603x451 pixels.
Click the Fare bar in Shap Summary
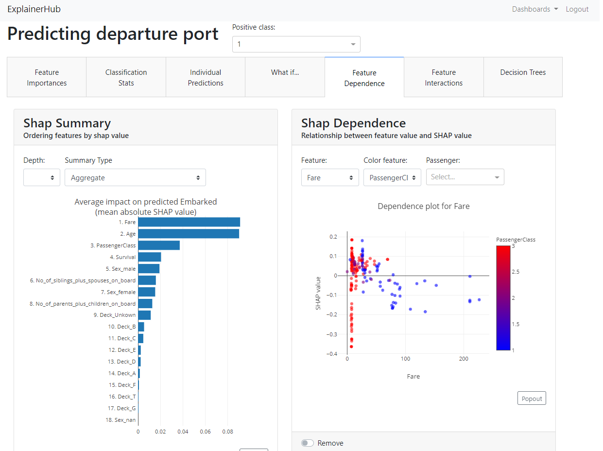189,222
